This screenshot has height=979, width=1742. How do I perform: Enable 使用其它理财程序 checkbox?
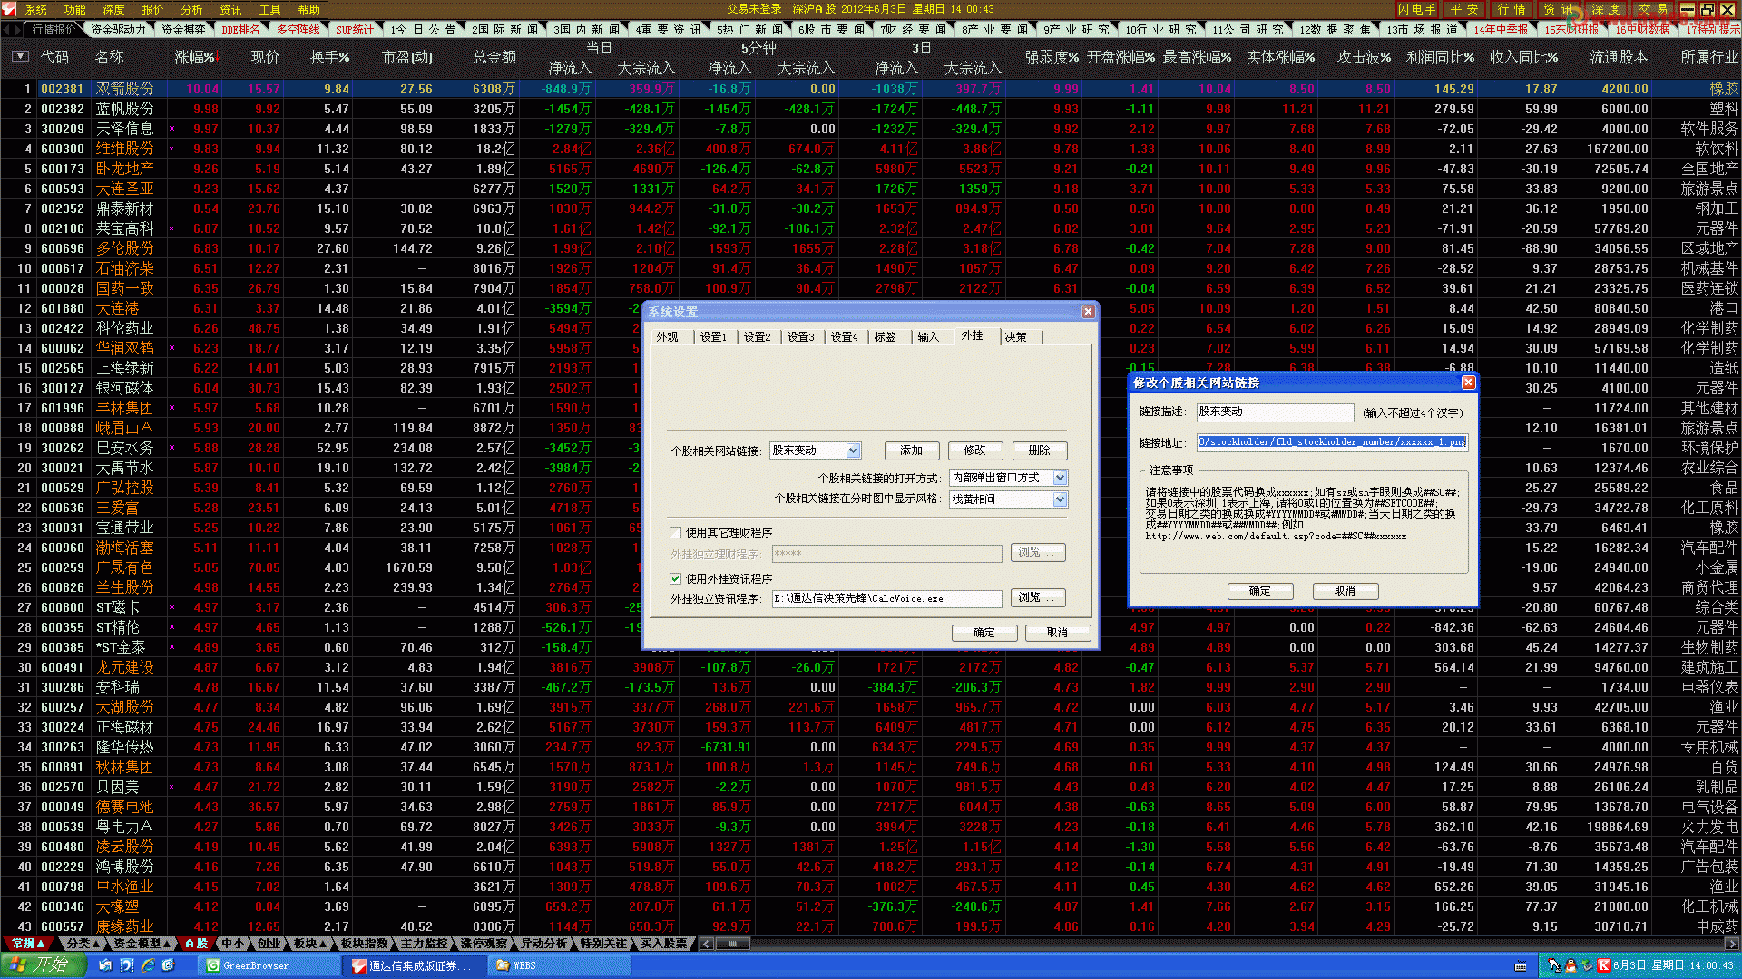pyautogui.click(x=675, y=533)
